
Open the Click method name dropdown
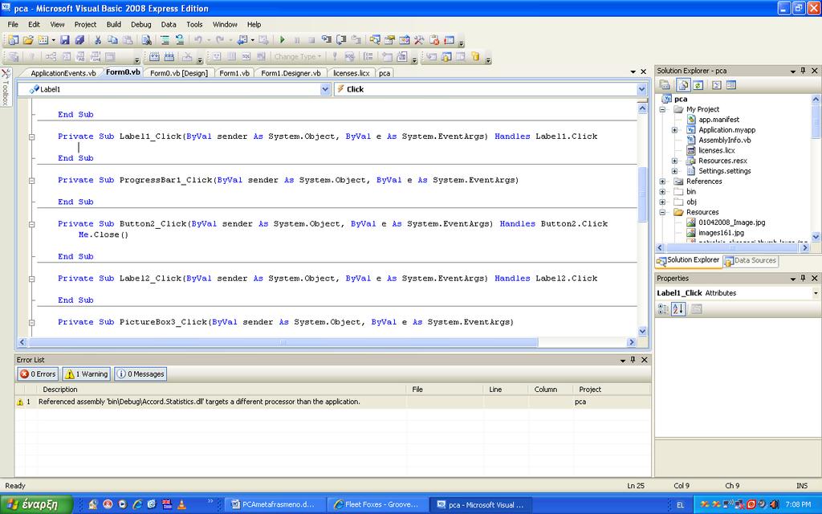click(641, 89)
